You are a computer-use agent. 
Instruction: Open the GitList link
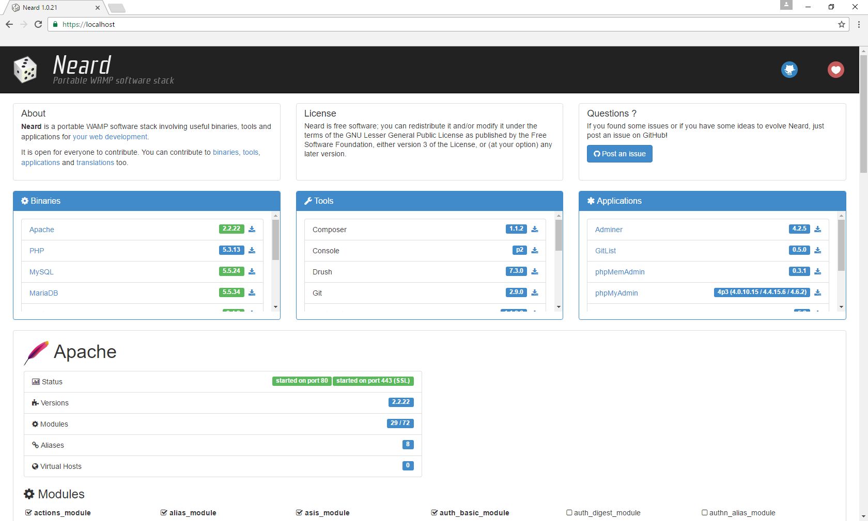point(605,251)
